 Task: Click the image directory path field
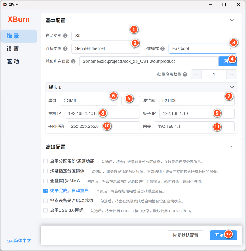point(149,61)
